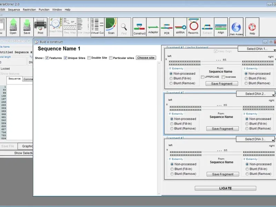
Task: Click the Print toolbar icon
Action: pos(40,27)
